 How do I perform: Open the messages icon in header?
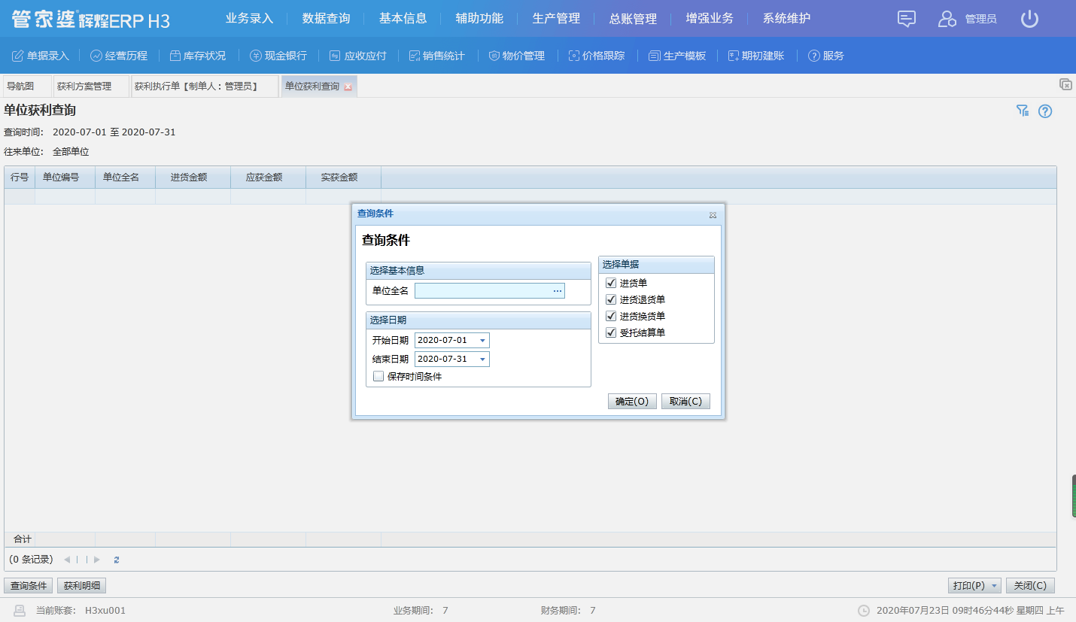tap(907, 19)
